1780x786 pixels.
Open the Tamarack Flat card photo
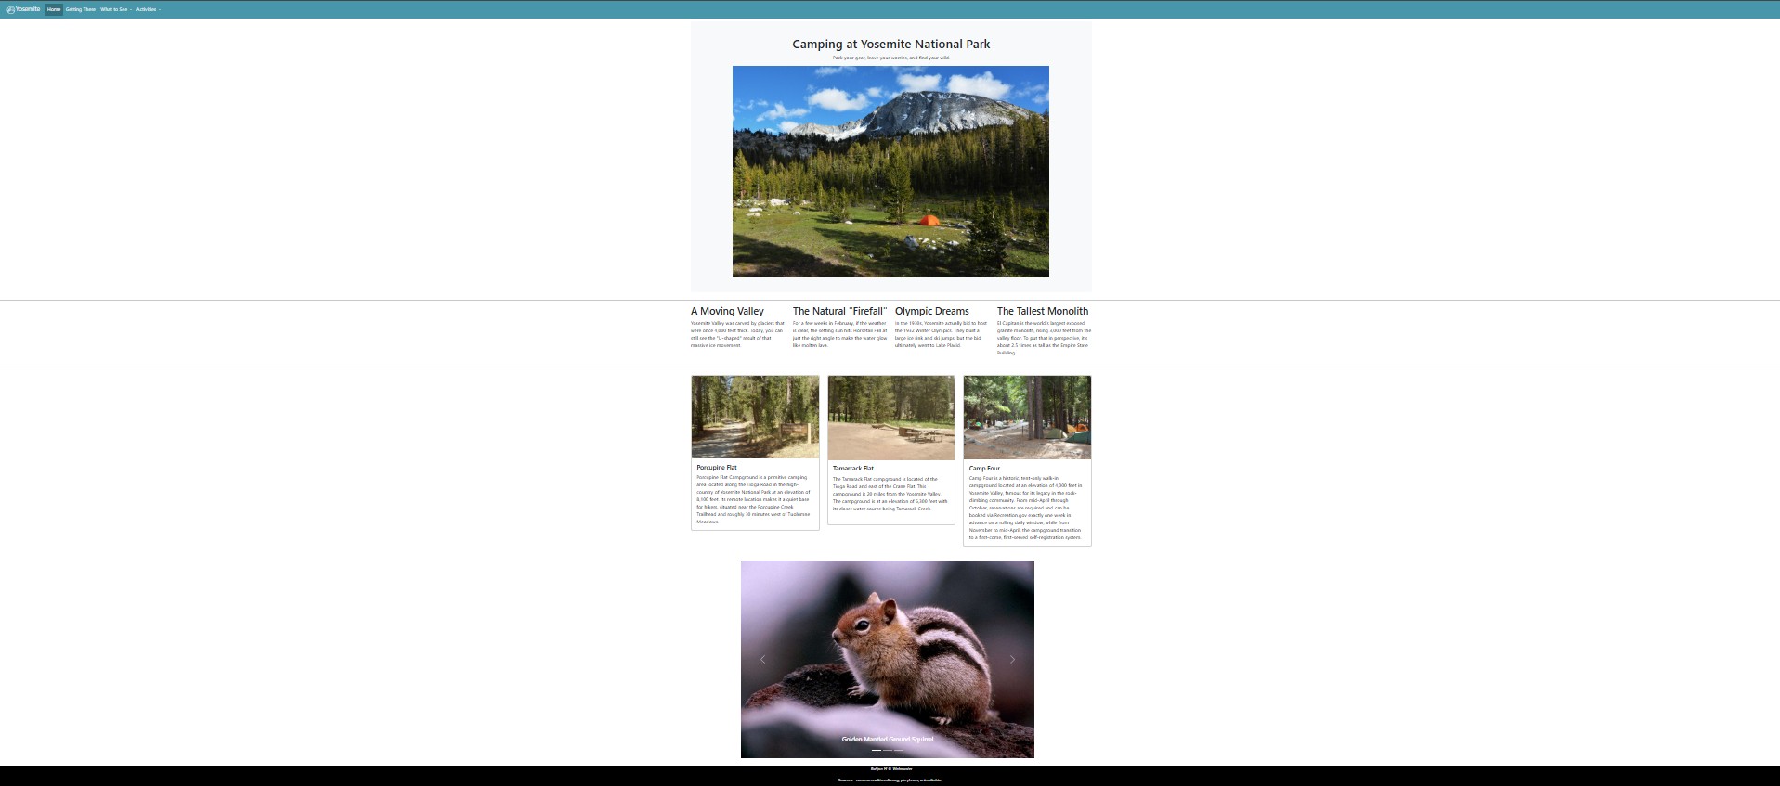tap(891, 418)
